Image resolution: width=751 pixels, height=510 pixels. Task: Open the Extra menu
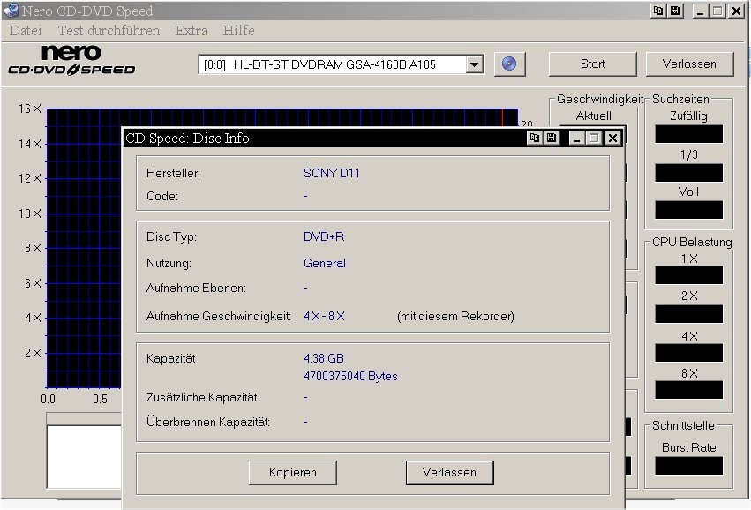[192, 31]
